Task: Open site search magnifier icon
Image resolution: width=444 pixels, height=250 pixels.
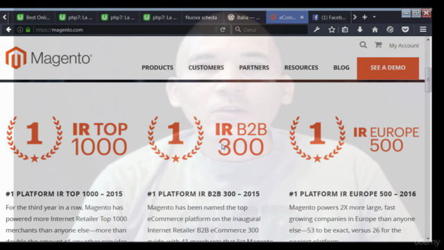Action: [x=363, y=44]
